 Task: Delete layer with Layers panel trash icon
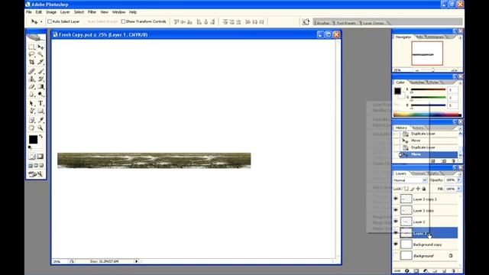(453, 271)
